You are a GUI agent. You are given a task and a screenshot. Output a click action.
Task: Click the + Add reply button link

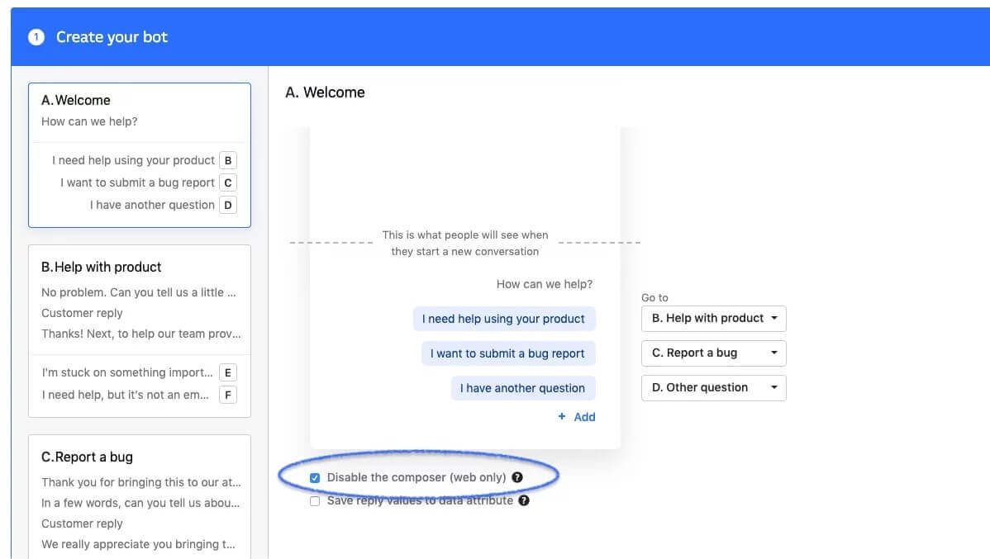click(x=577, y=417)
